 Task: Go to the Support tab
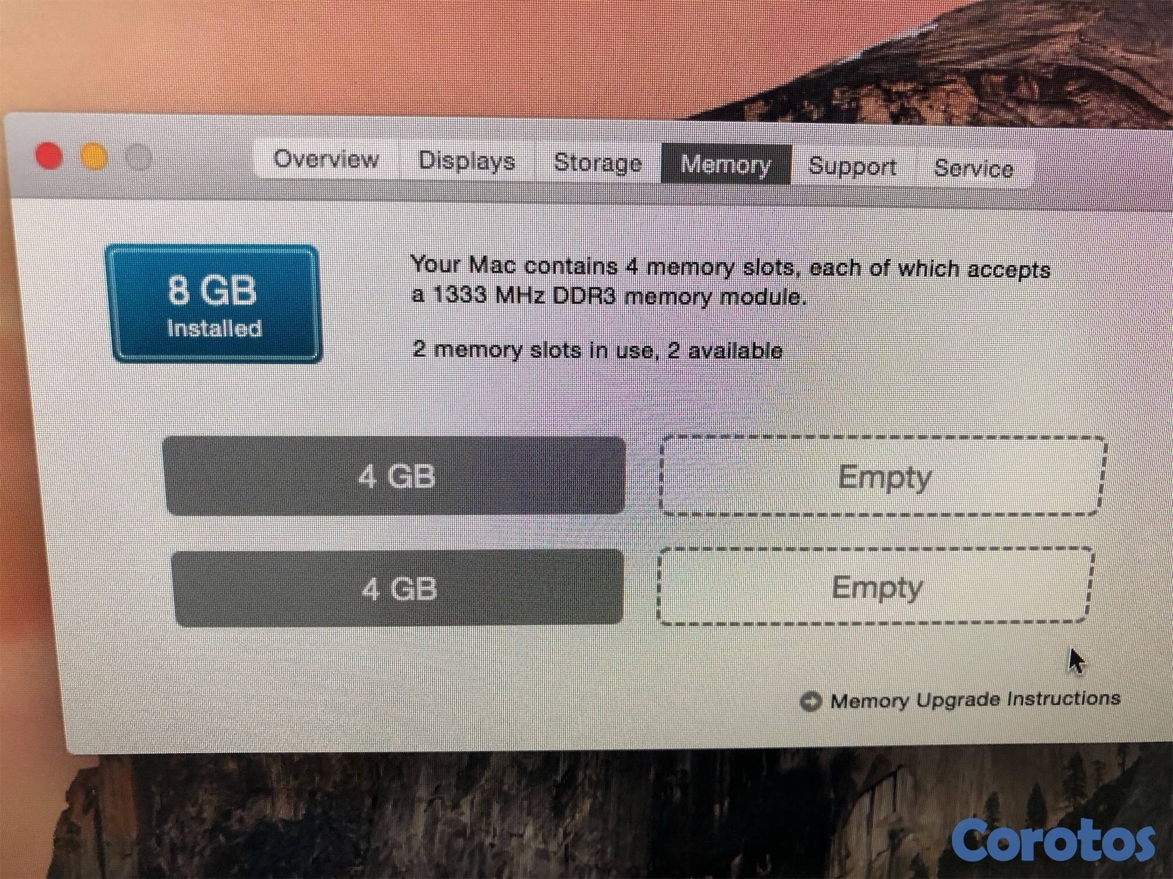click(x=852, y=167)
